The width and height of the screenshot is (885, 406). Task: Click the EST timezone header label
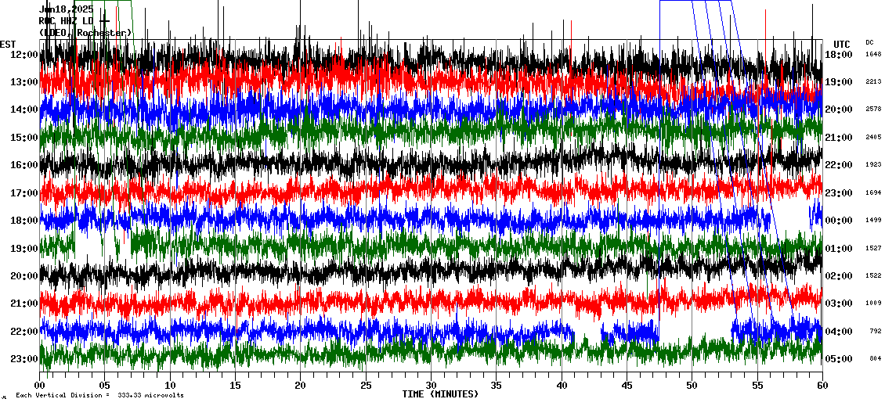pos(8,44)
